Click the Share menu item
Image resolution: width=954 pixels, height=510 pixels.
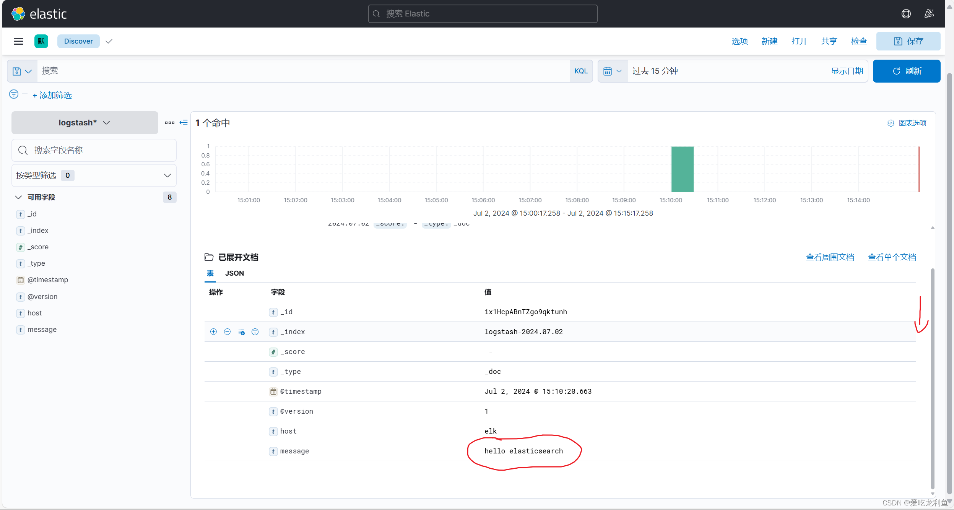(829, 41)
